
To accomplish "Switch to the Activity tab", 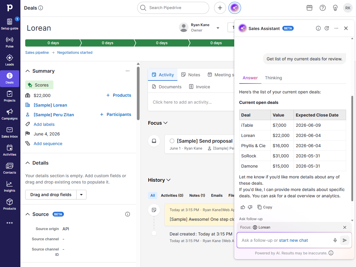I will [163, 75].
